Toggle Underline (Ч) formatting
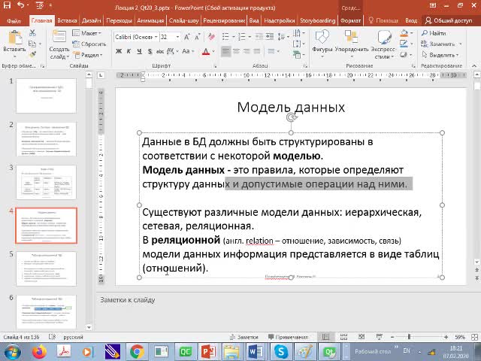The width and height of the screenshot is (481, 361). (x=139, y=51)
